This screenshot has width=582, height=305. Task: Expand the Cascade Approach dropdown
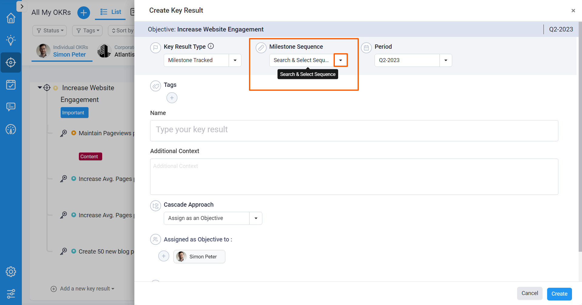pos(256,218)
